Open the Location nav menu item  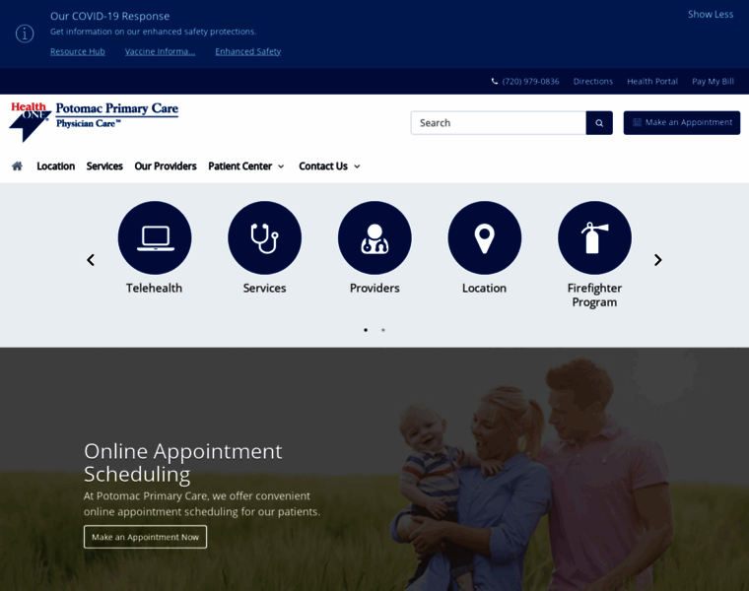coord(56,166)
